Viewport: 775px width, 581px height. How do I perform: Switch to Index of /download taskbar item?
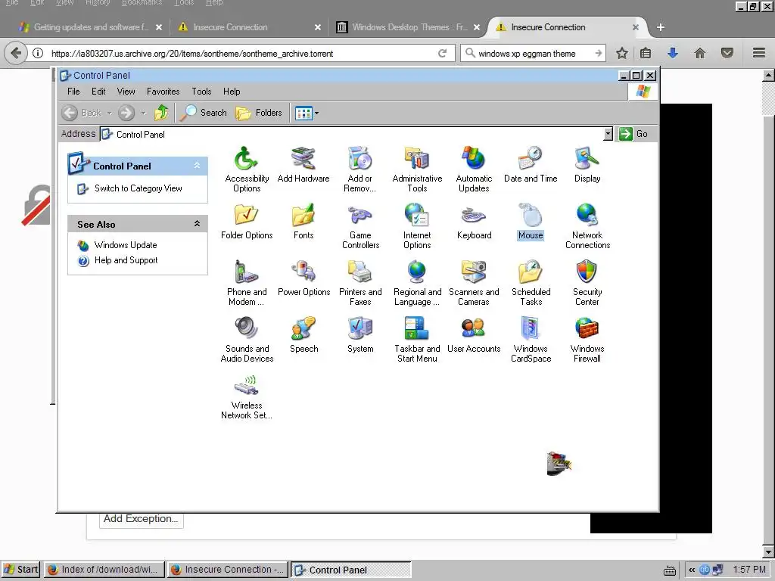(x=104, y=570)
